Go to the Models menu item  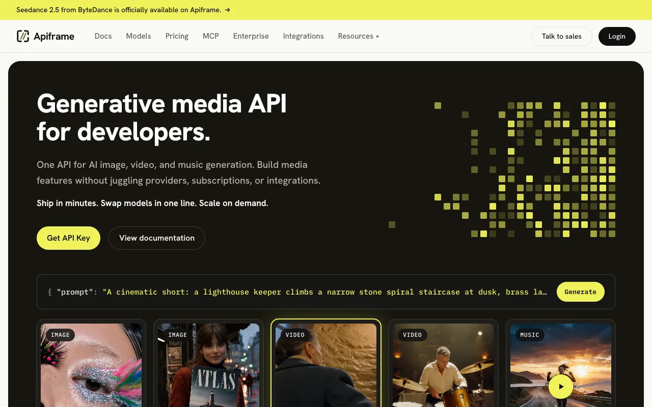point(139,36)
